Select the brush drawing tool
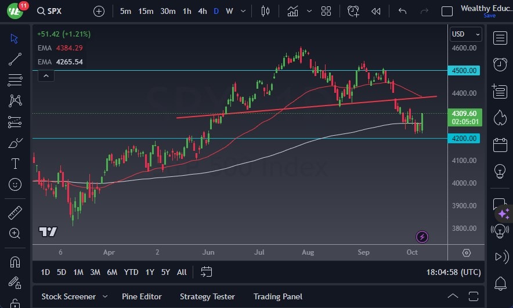 pos(15,143)
